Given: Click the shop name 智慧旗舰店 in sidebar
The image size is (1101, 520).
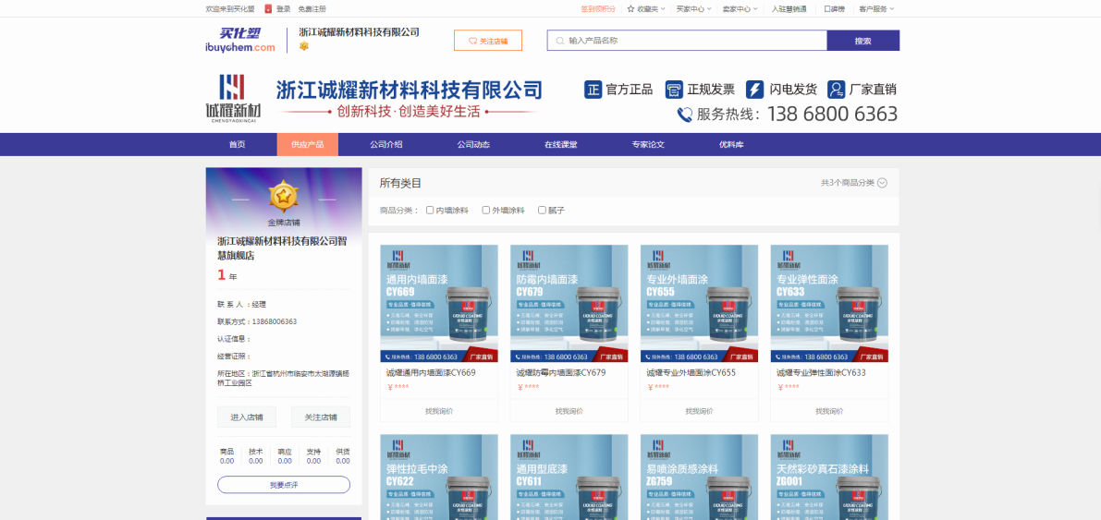Looking at the screenshot, I should pyautogui.click(x=282, y=248).
